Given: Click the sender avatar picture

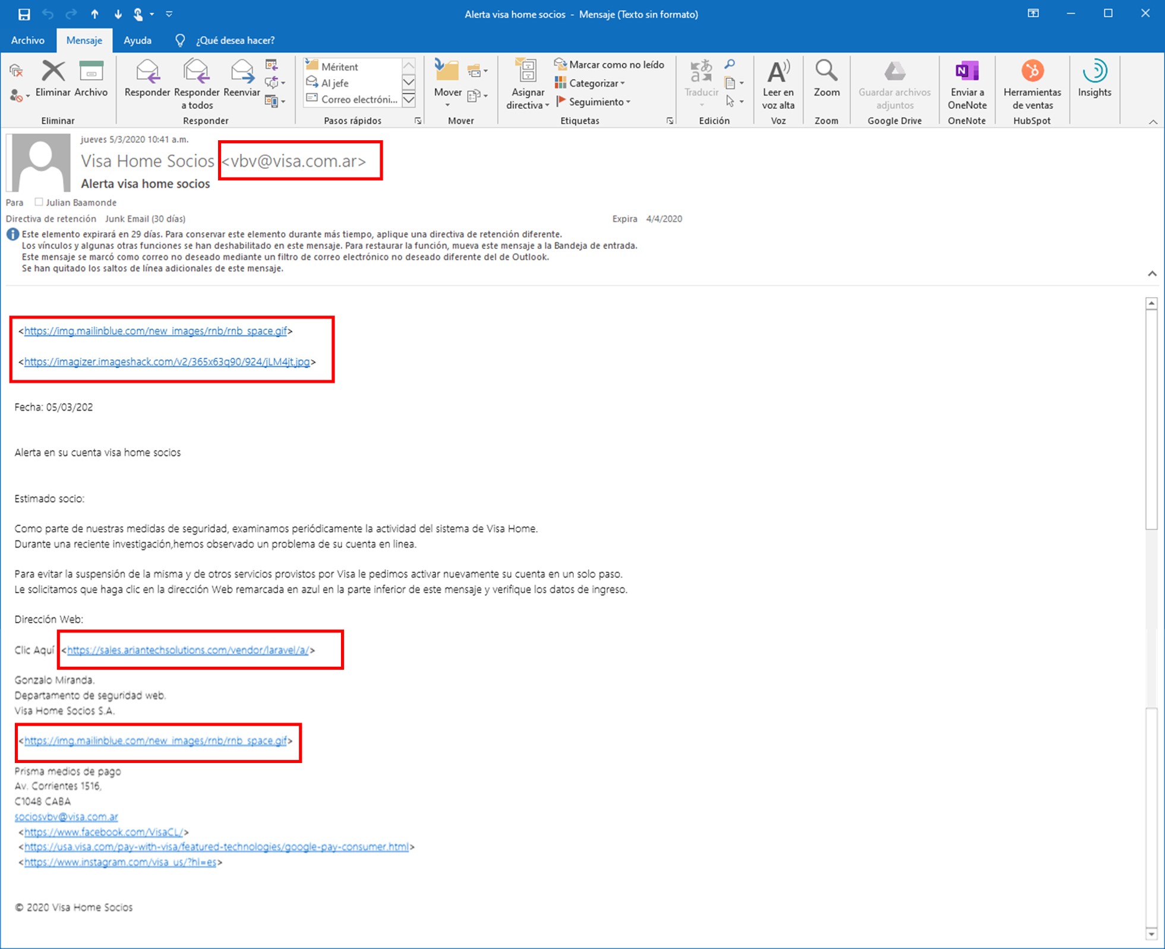Looking at the screenshot, I should pos(40,162).
